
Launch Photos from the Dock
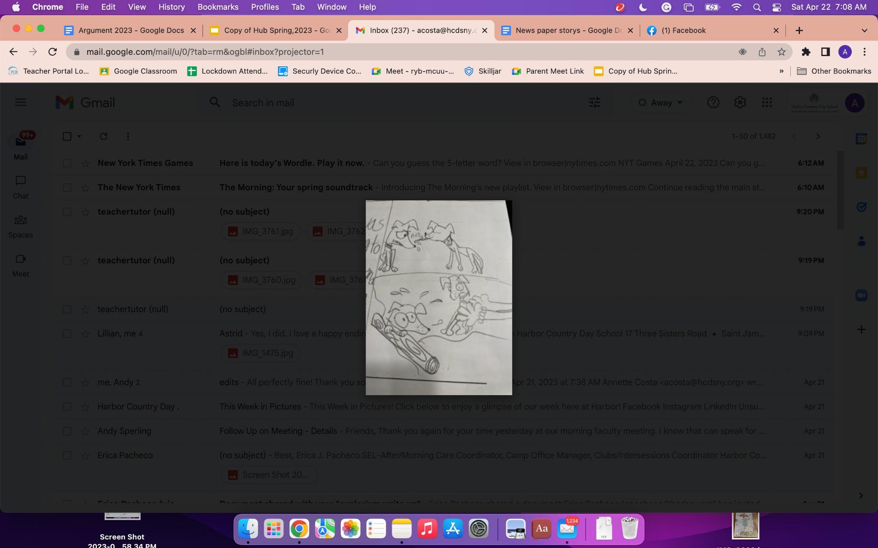(350, 529)
